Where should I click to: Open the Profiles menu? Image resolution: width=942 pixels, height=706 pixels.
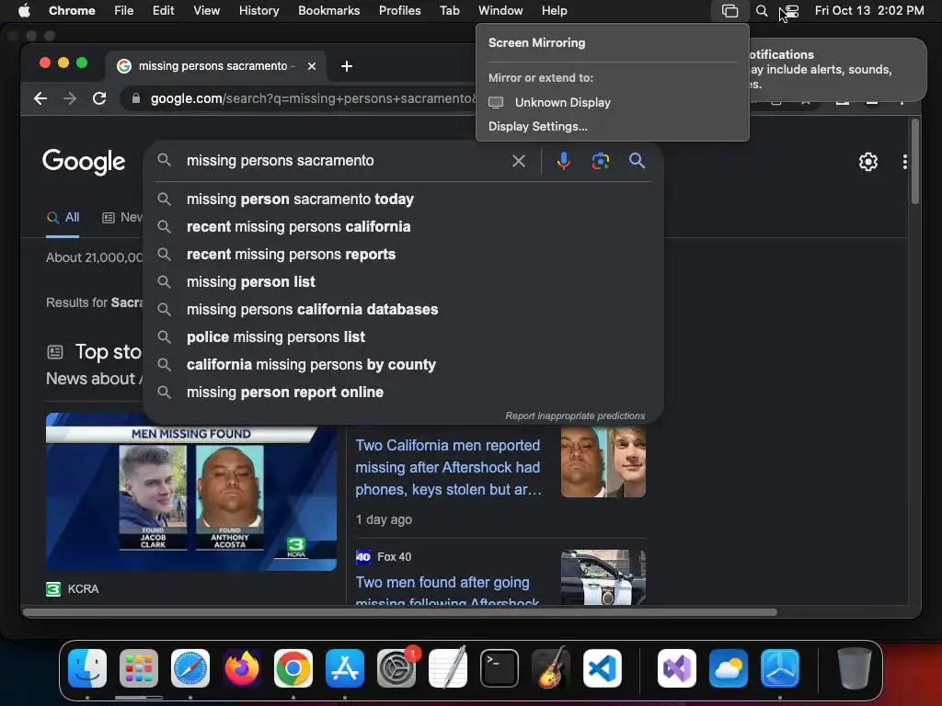point(400,11)
